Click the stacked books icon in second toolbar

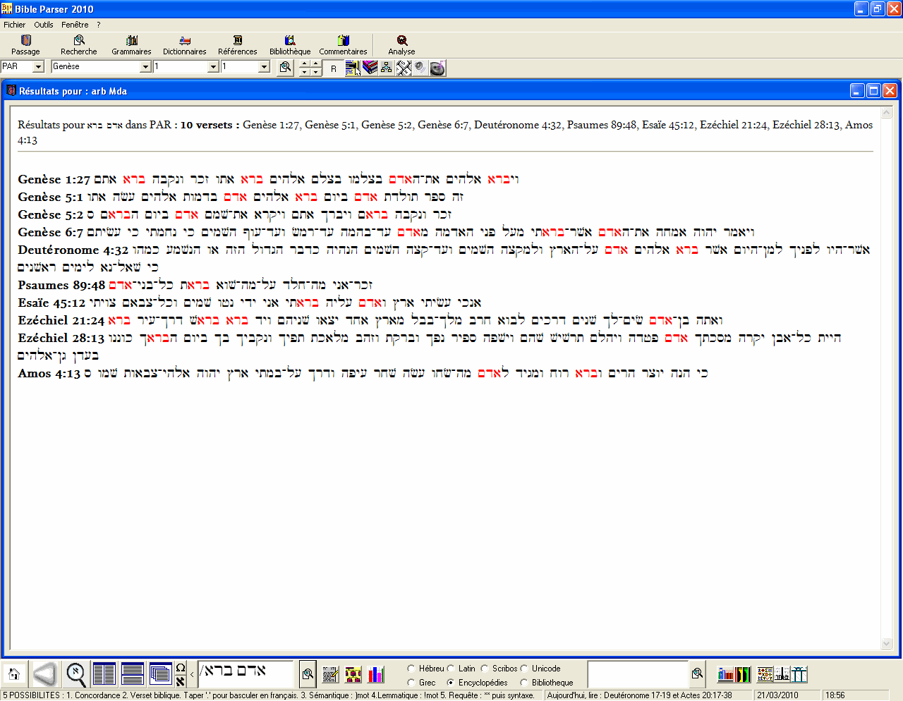pos(370,68)
